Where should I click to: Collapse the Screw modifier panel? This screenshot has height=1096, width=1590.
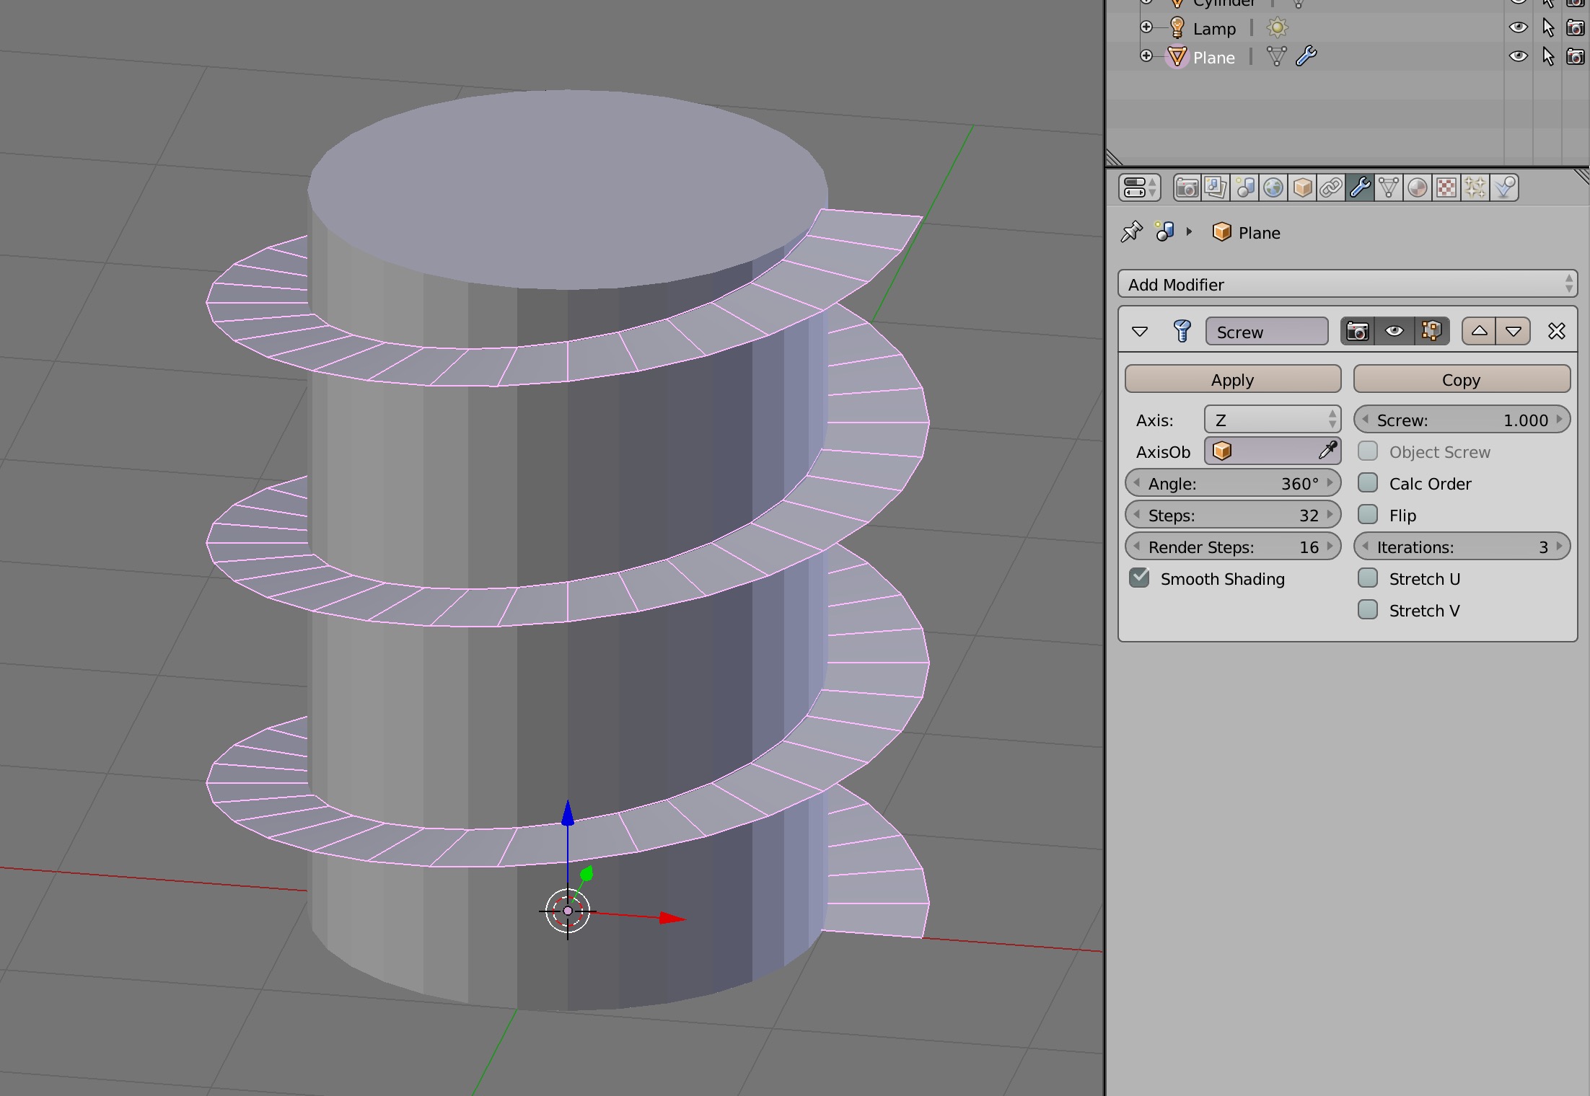click(1141, 331)
